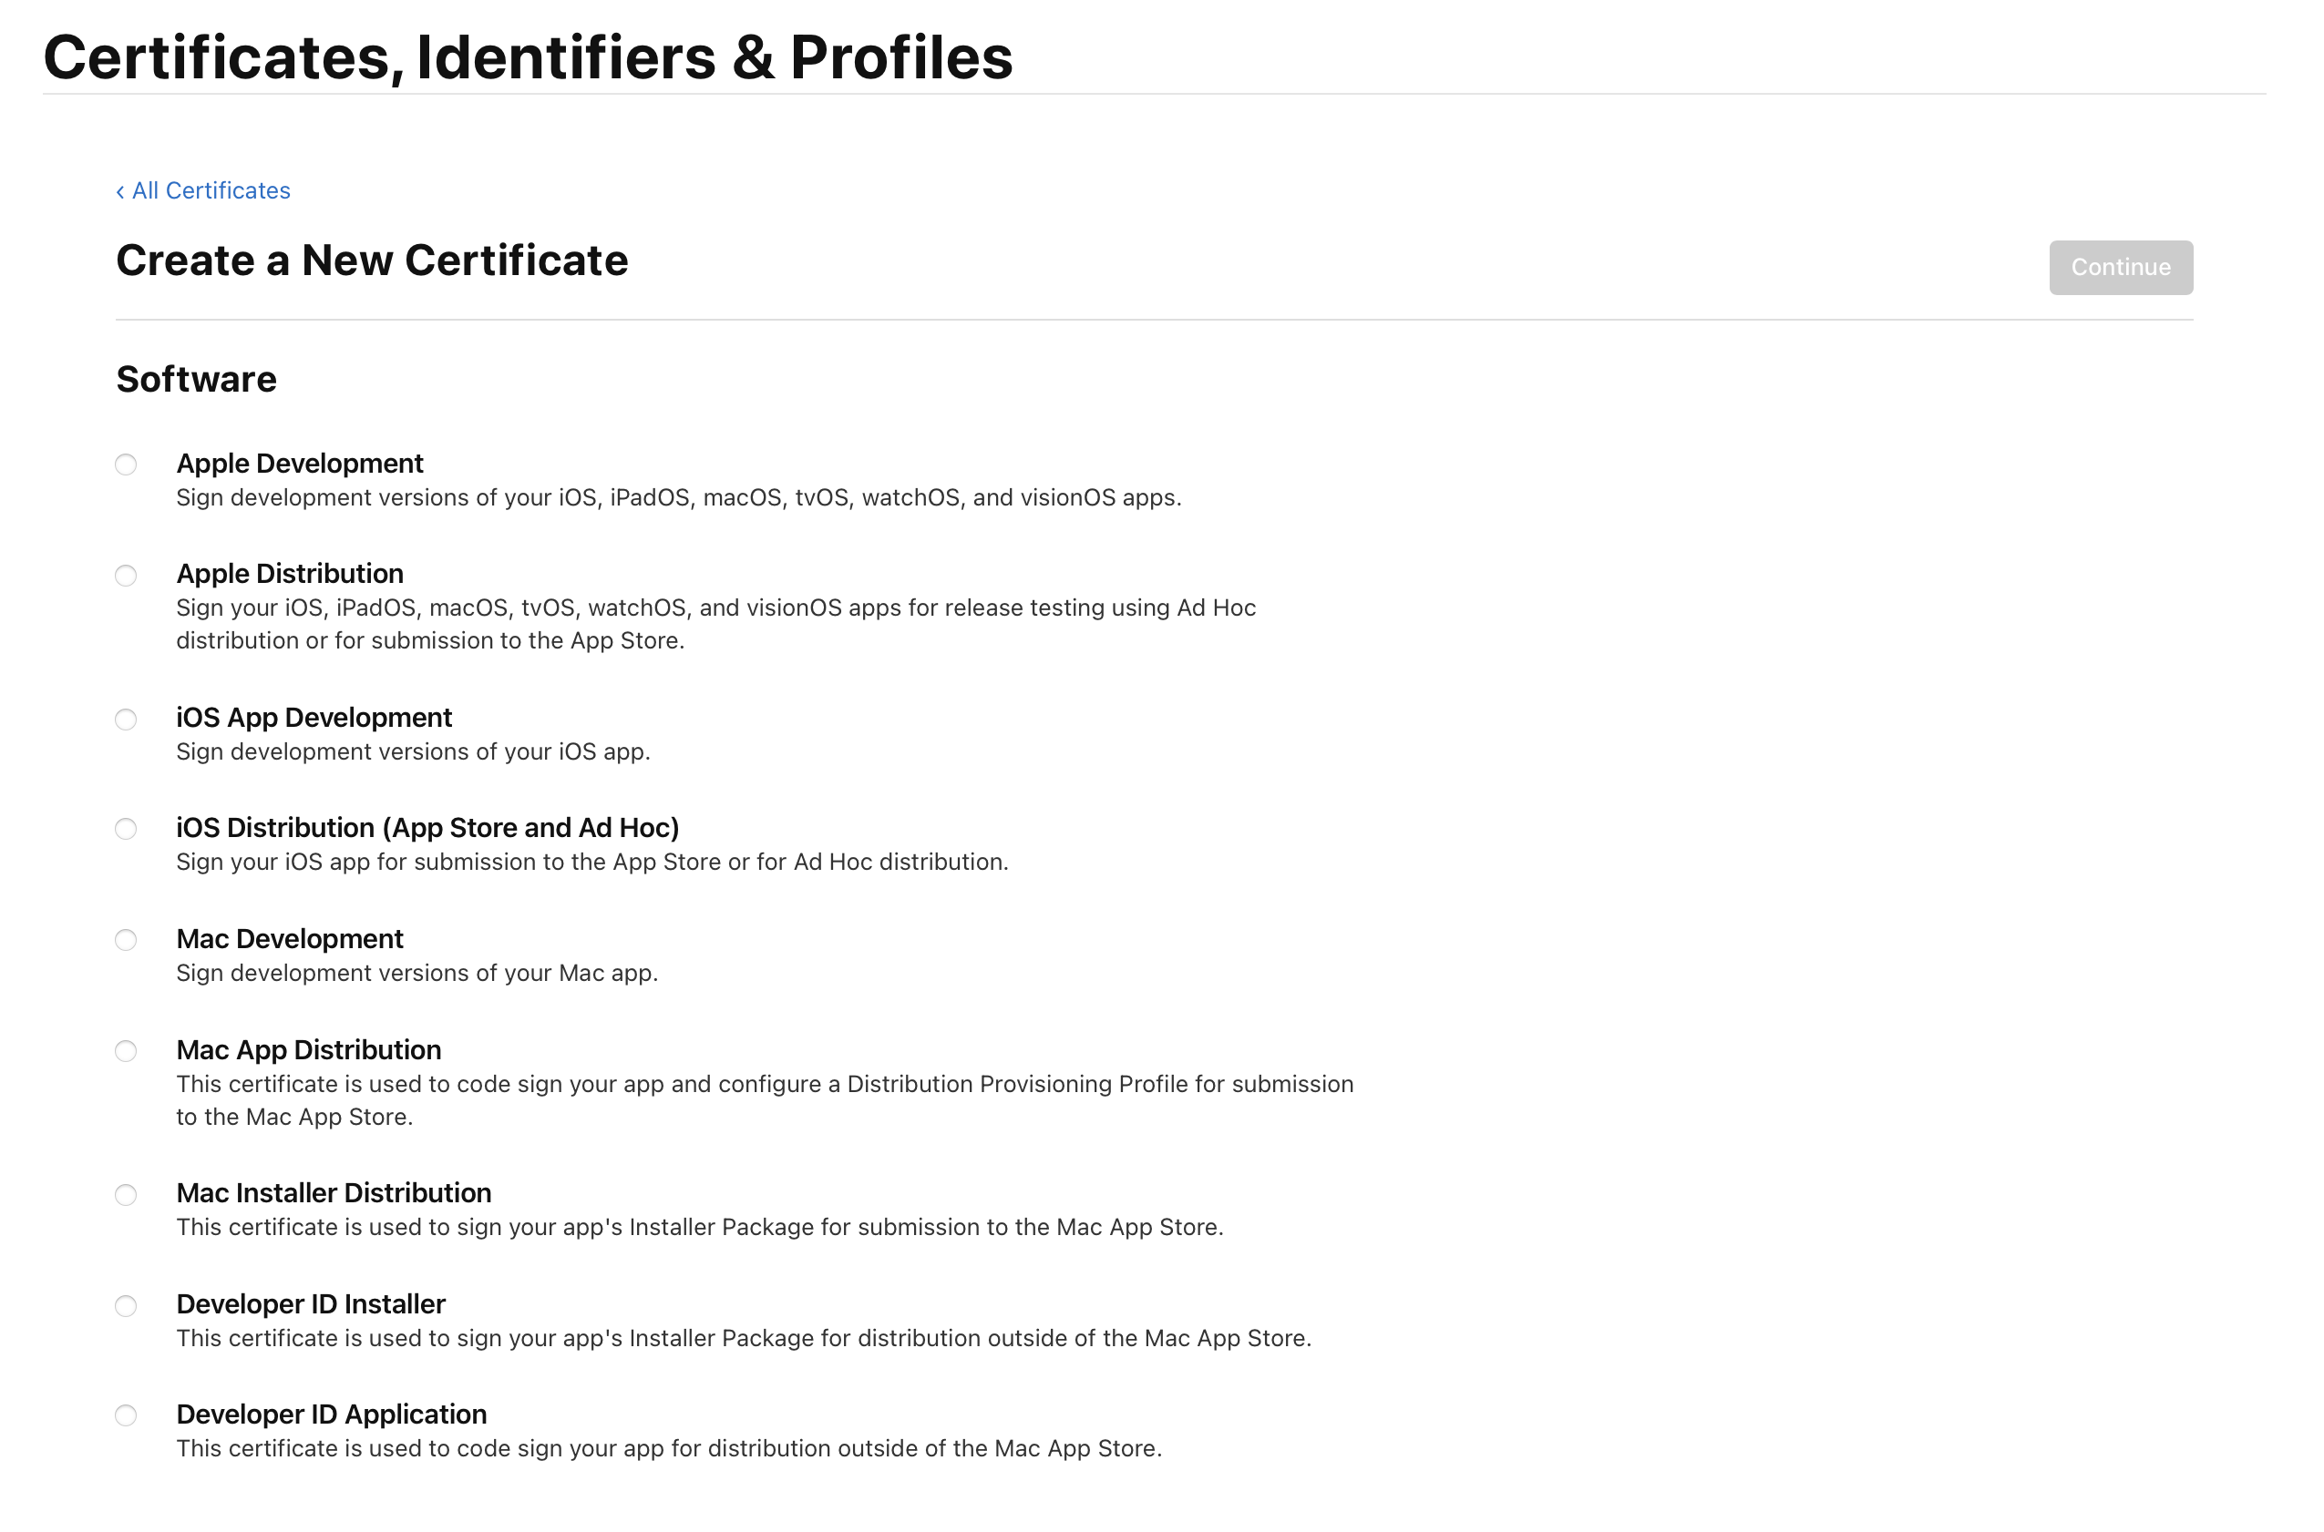The height and width of the screenshot is (1532, 2324).
Task: Select the Developer ID Application radio button
Action: [126, 1417]
